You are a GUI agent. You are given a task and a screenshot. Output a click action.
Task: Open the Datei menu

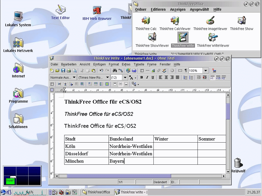[54, 64]
